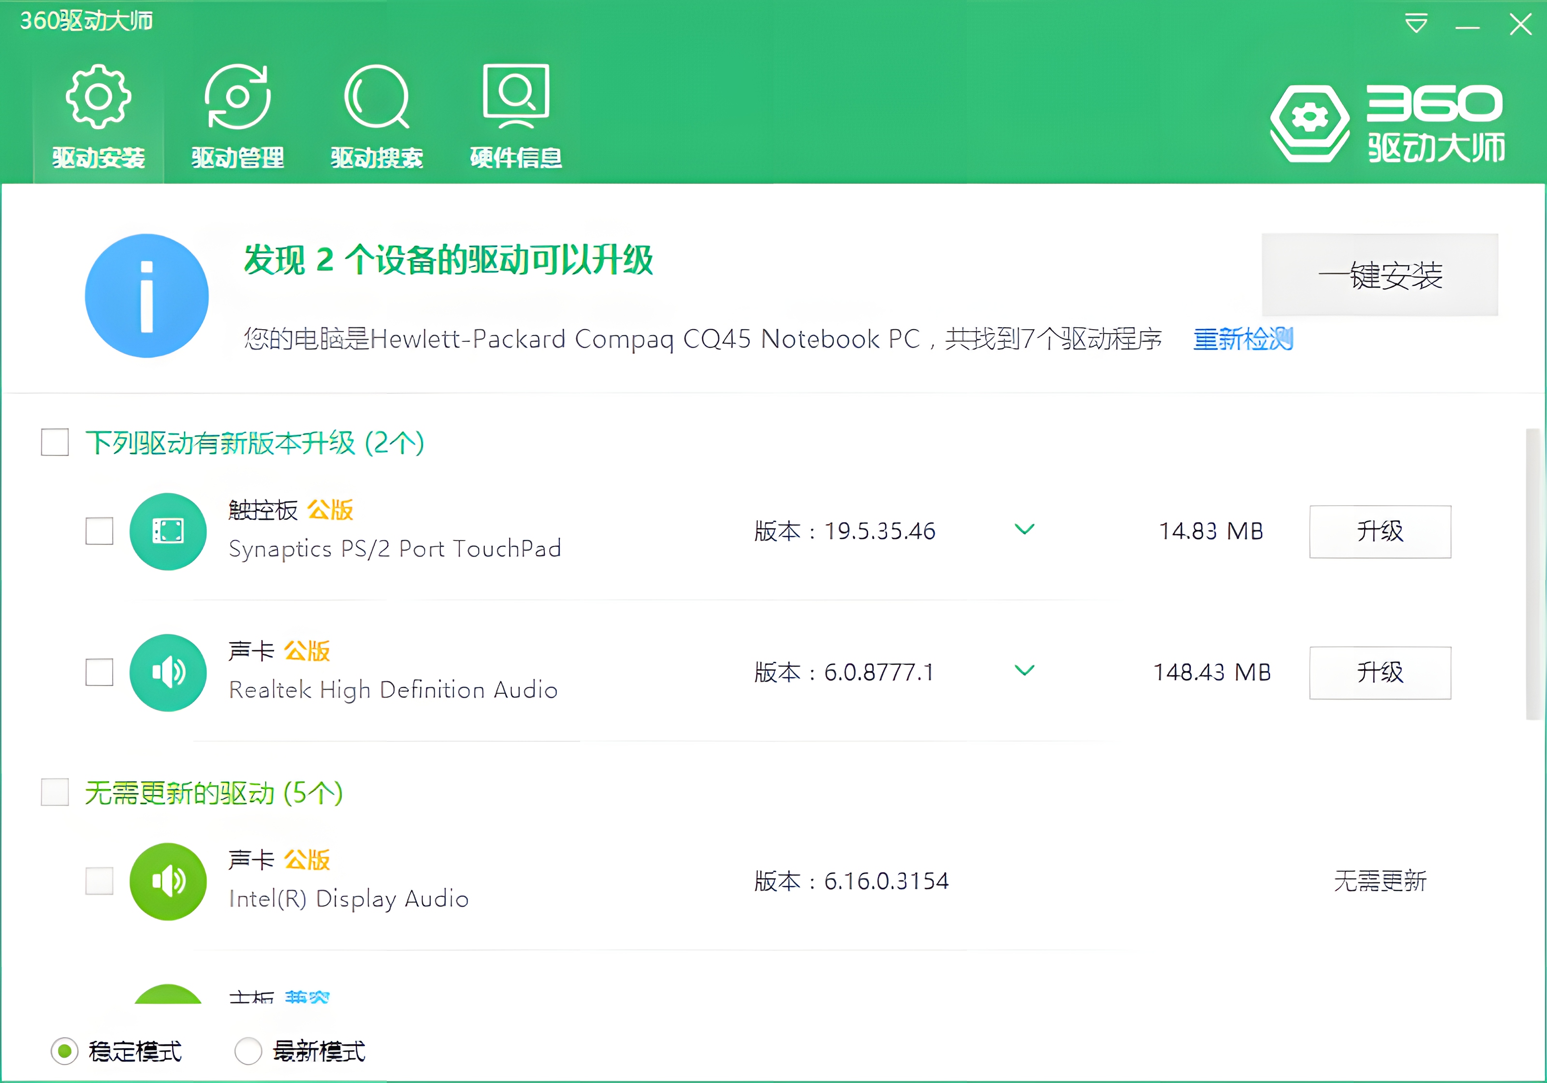The width and height of the screenshot is (1547, 1083).
Task: Click the Synaptics PS/2 Port TouchPad name
Action: point(395,549)
